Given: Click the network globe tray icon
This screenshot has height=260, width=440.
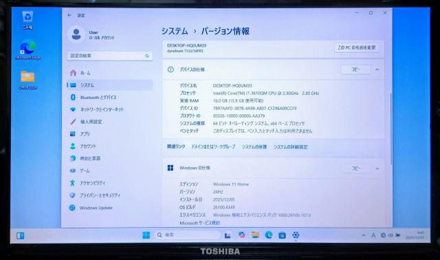Looking at the screenshot, I should (383, 235).
